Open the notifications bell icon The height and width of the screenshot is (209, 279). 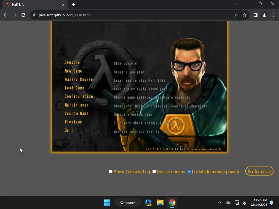click(271, 202)
